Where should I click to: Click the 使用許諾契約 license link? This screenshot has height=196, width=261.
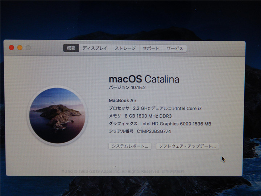coord(173,171)
